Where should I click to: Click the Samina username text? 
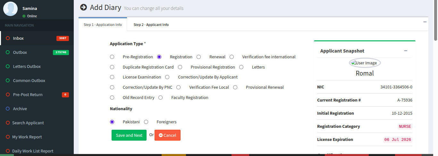(29, 9)
